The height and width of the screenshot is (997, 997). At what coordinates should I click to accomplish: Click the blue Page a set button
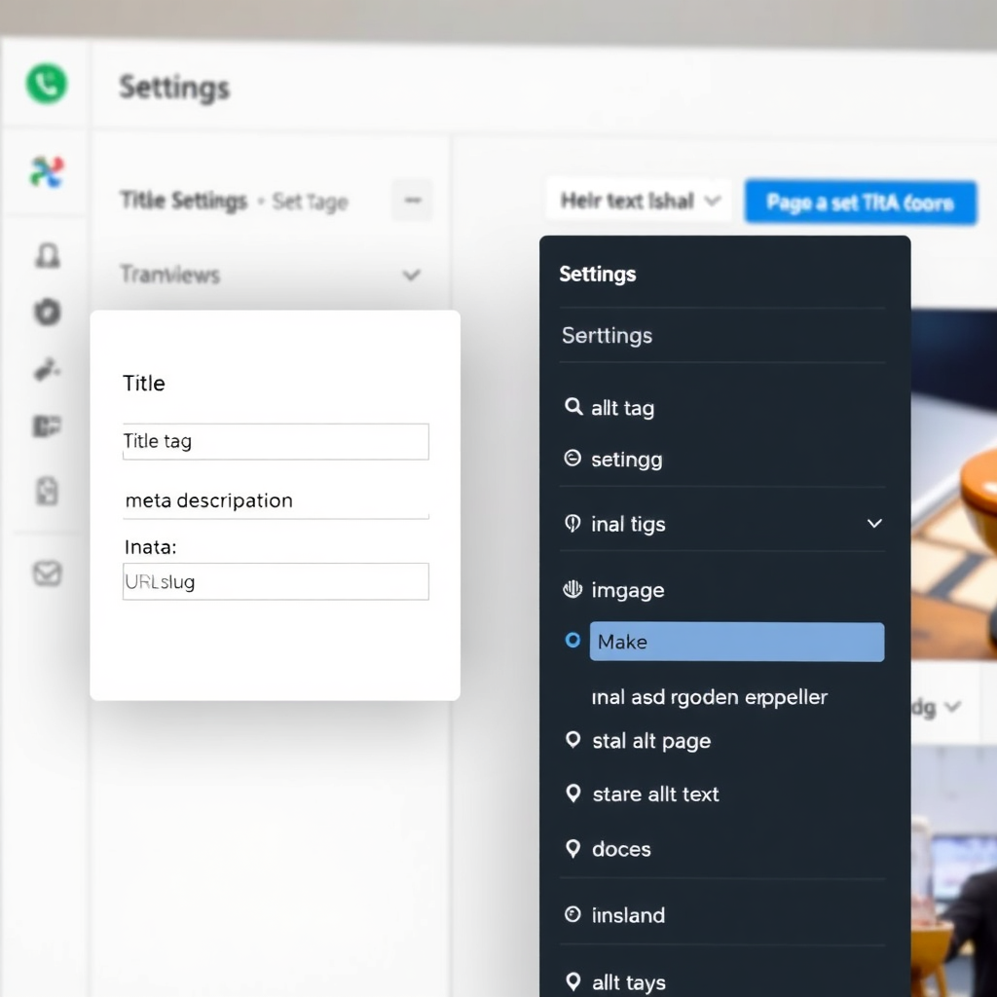pyautogui.click(x=860, y=203)
